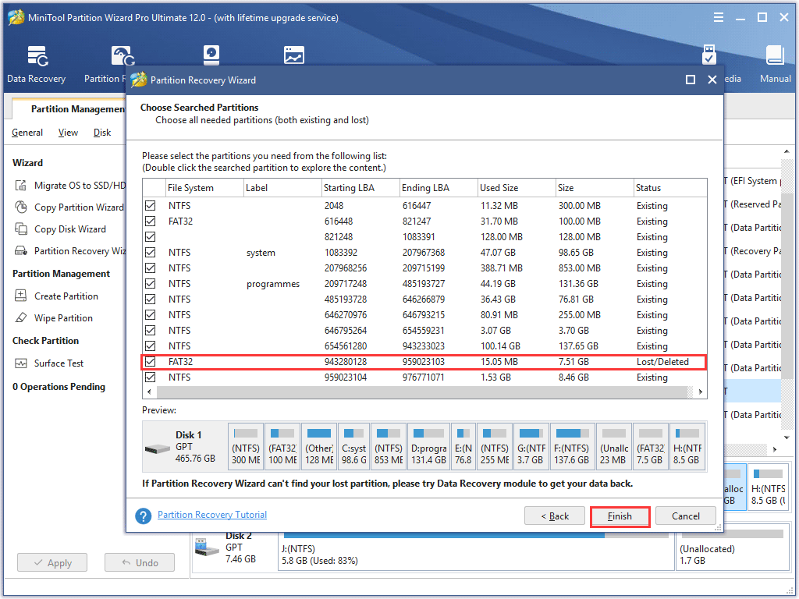Select J:(NTFS) 5.8 GB partition on Disk 2
Viewport: 799px width, 599px height.
click(x=476, y=551)
